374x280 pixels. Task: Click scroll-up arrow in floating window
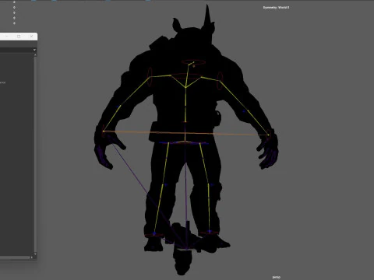tap(35, 55)
